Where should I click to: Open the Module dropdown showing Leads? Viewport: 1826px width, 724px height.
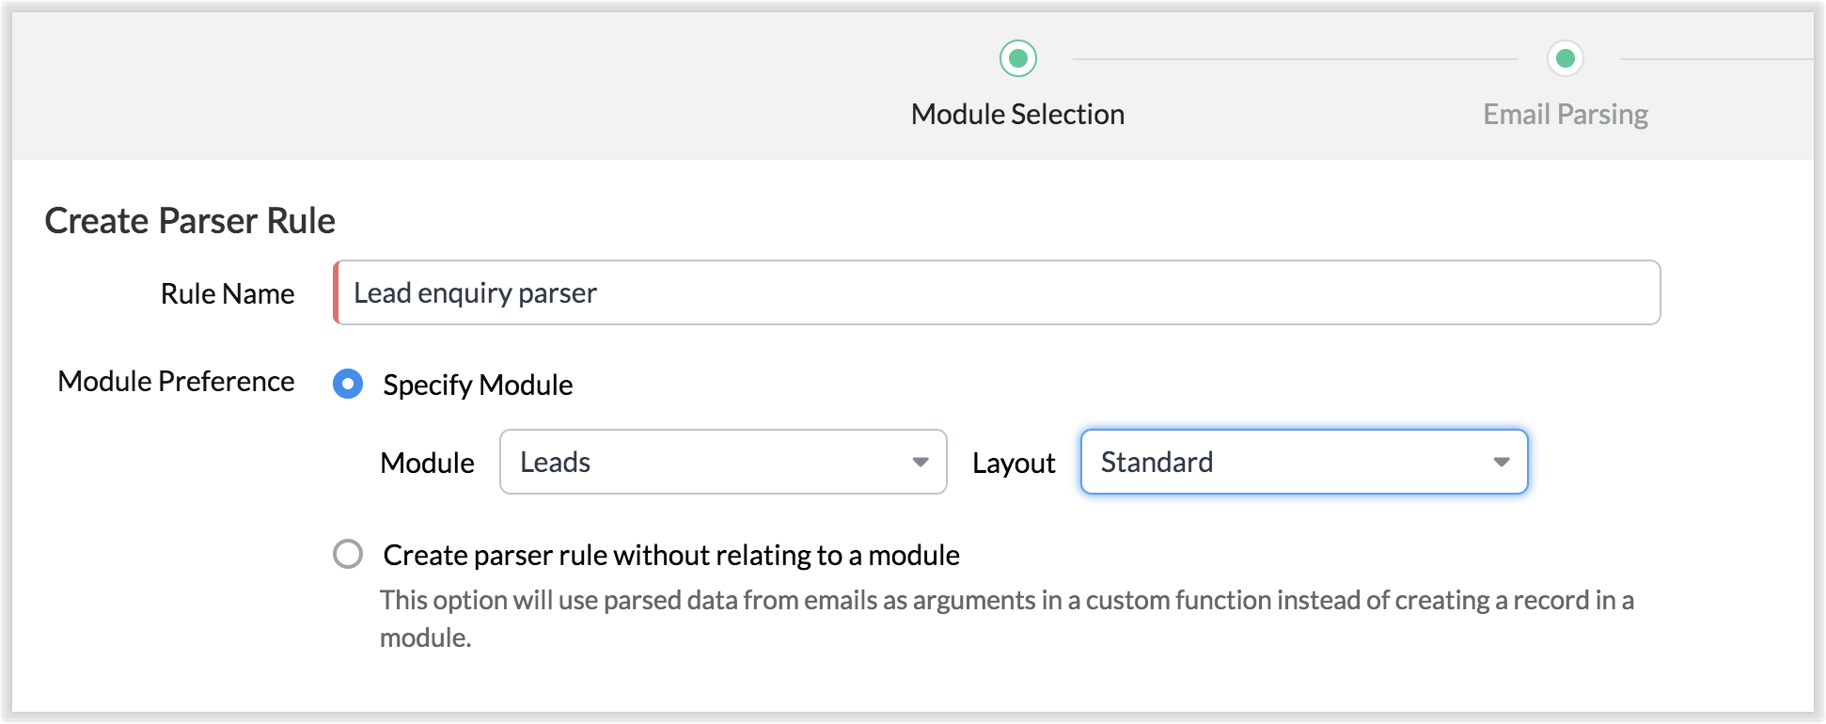(722, 462)
